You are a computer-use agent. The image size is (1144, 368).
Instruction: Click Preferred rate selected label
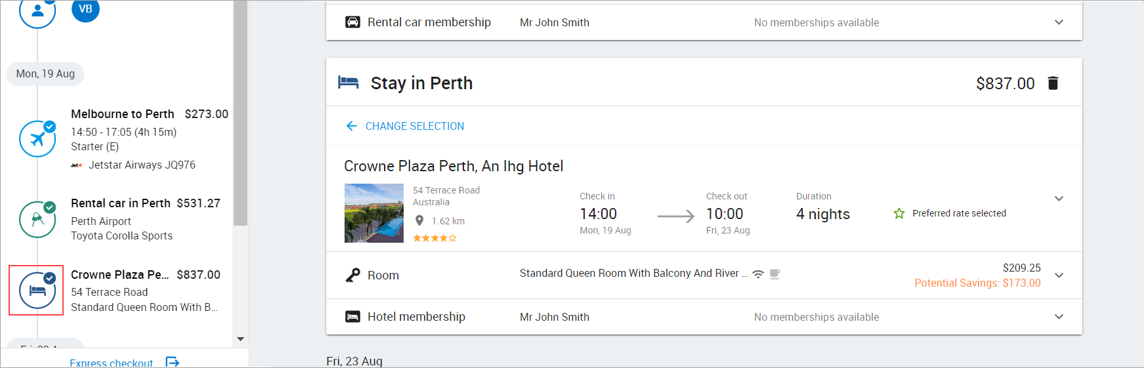point(959,213)
